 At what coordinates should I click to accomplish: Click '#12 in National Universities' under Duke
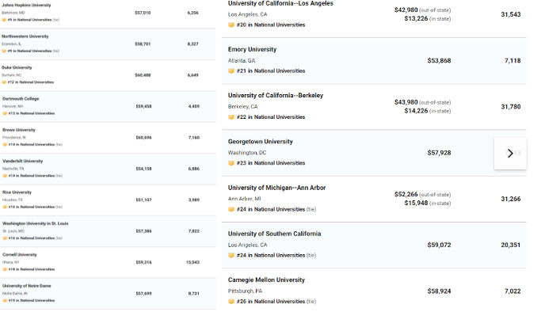(31, 82)
